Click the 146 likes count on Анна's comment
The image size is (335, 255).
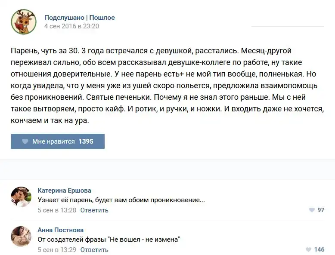pos(319,249)
